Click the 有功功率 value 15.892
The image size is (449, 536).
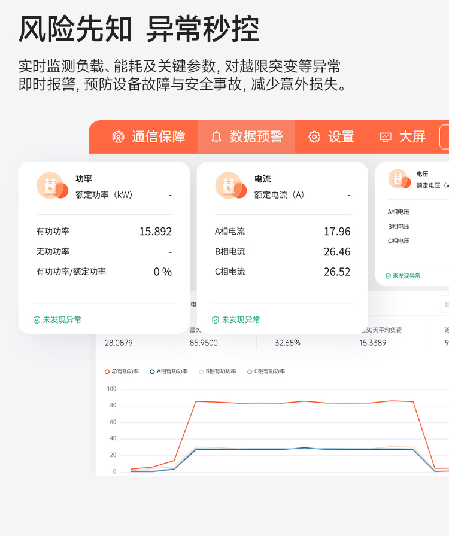pyautogui.click(x=156, y=232)
